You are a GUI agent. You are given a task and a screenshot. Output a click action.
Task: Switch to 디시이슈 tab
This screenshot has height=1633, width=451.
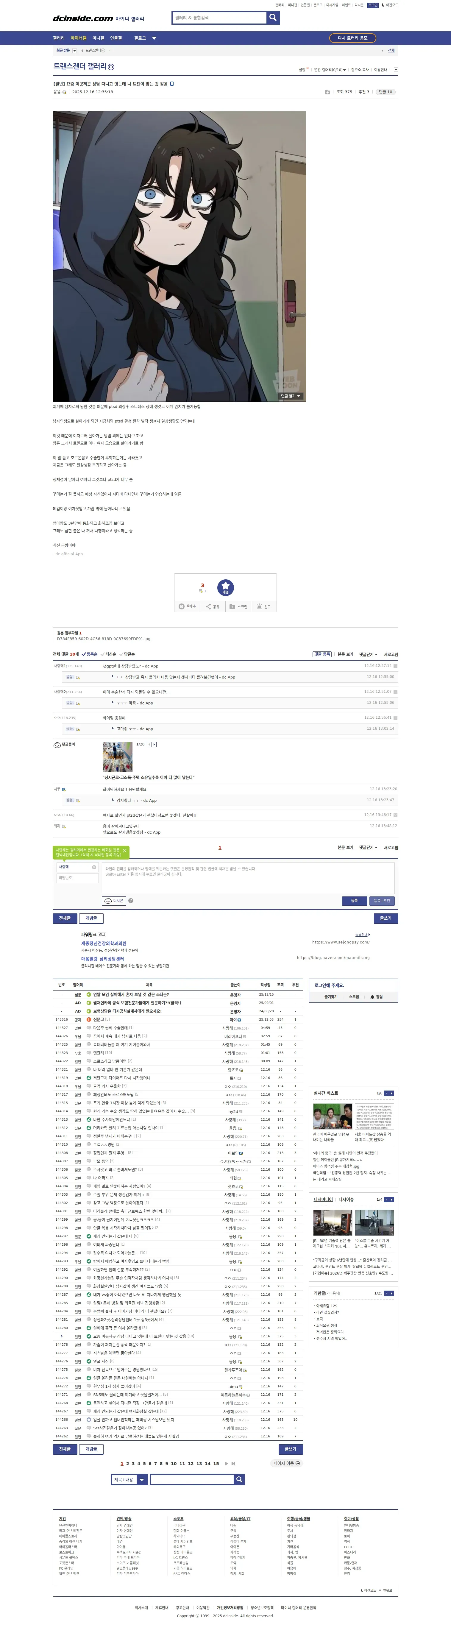pos(347,1200)
